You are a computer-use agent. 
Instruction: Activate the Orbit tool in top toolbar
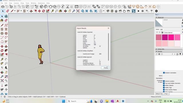[x=65, y=11]
